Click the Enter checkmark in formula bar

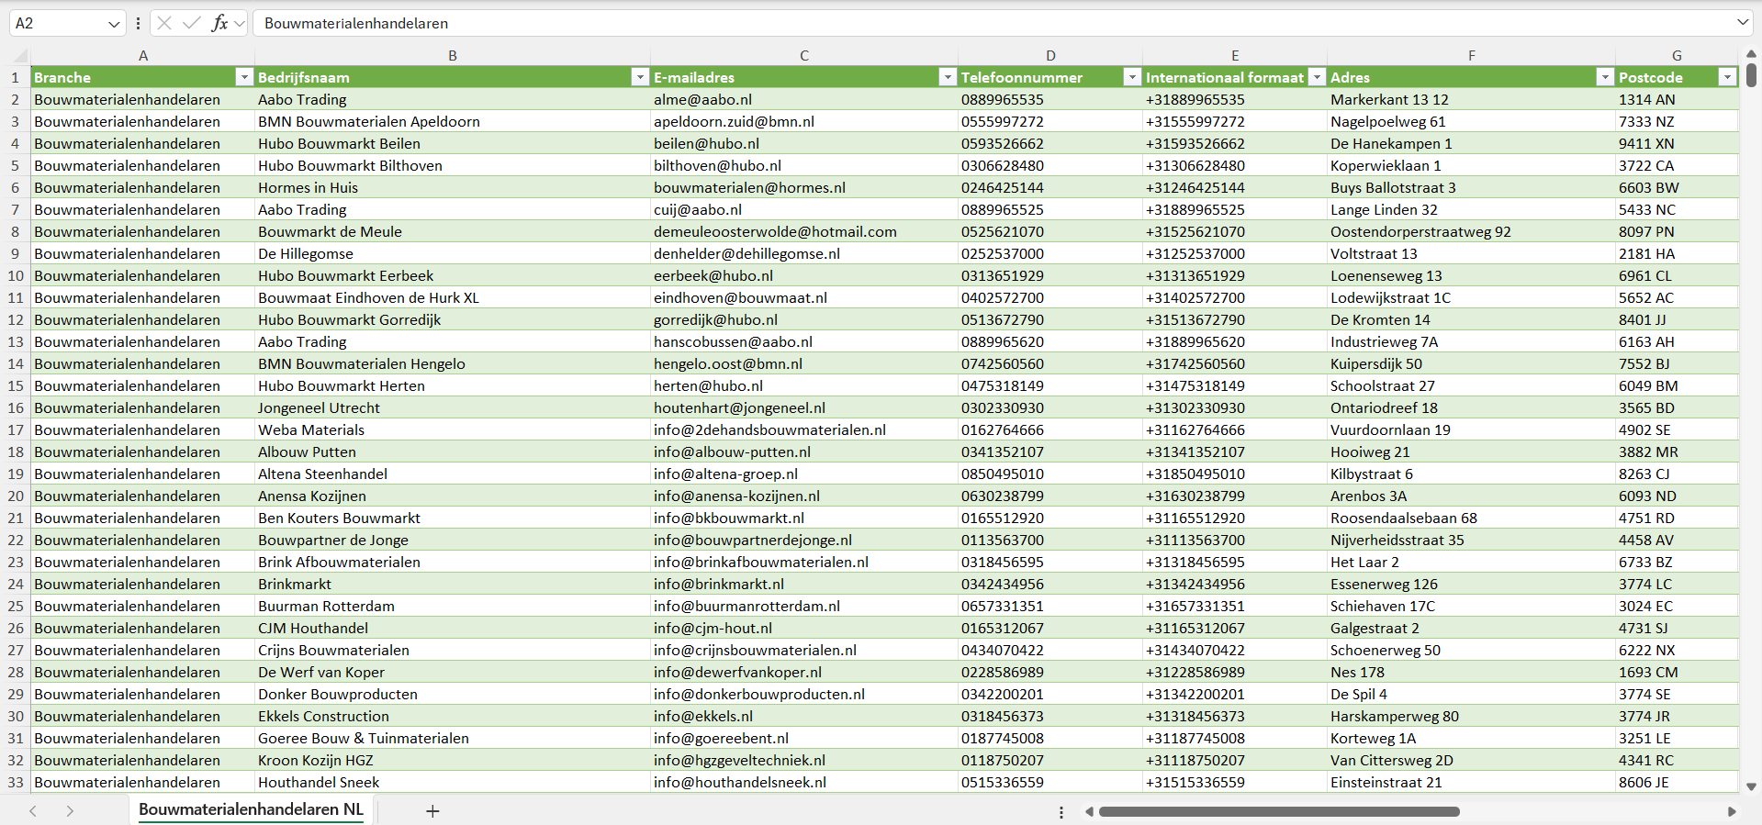coord(191,23)
